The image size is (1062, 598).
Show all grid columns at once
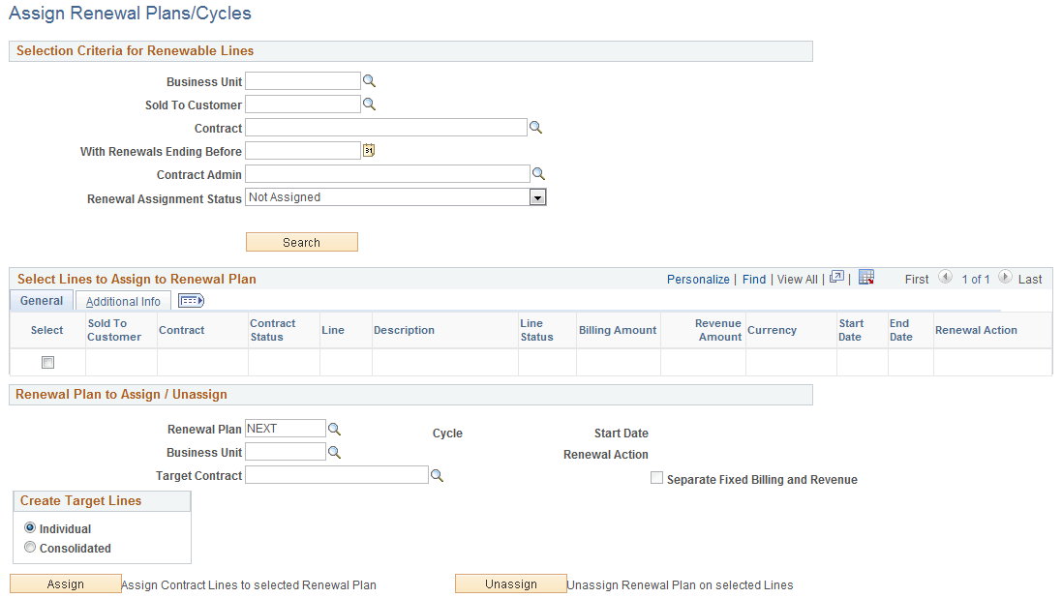[190, 300]
